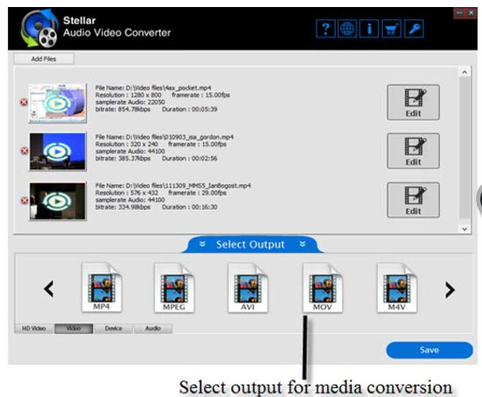The width and height of the screenshot is (482, 397).
Task: Edit the 4ax_pocket.mp4 video
Action: 413,103
